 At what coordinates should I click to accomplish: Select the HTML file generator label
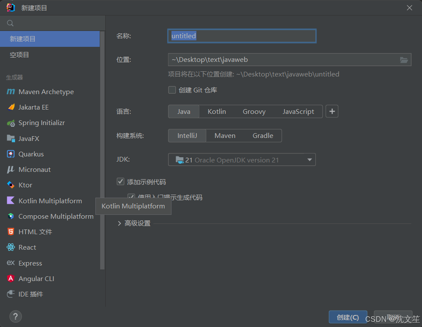pyautogui.click(x=35, y=232)
